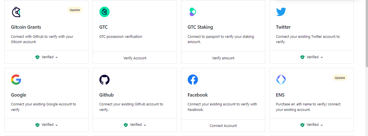
Task: Click the Facebook logo icon
Action: click(x=193, y=80)
